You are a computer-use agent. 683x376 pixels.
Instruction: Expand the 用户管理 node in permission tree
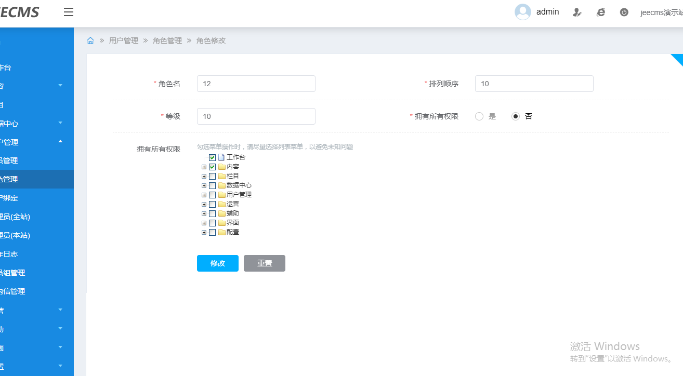click(x=204, y=195)
